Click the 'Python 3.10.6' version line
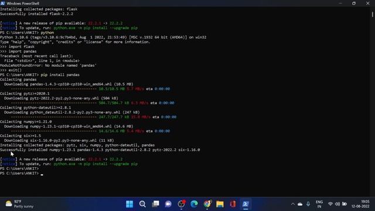375x211 pixels. click(103, 38)
